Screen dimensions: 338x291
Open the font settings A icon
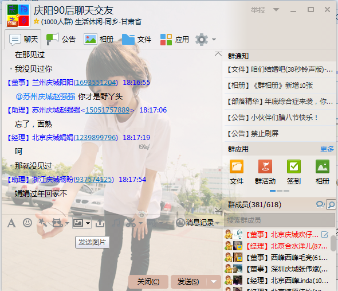(x=11, y=223)
